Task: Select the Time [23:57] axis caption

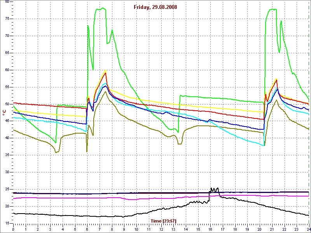Action: 163,221
